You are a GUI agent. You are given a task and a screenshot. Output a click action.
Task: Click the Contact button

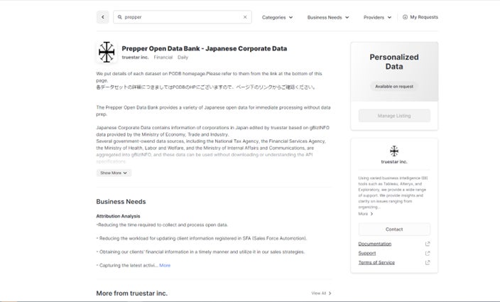tap(394, 230)
